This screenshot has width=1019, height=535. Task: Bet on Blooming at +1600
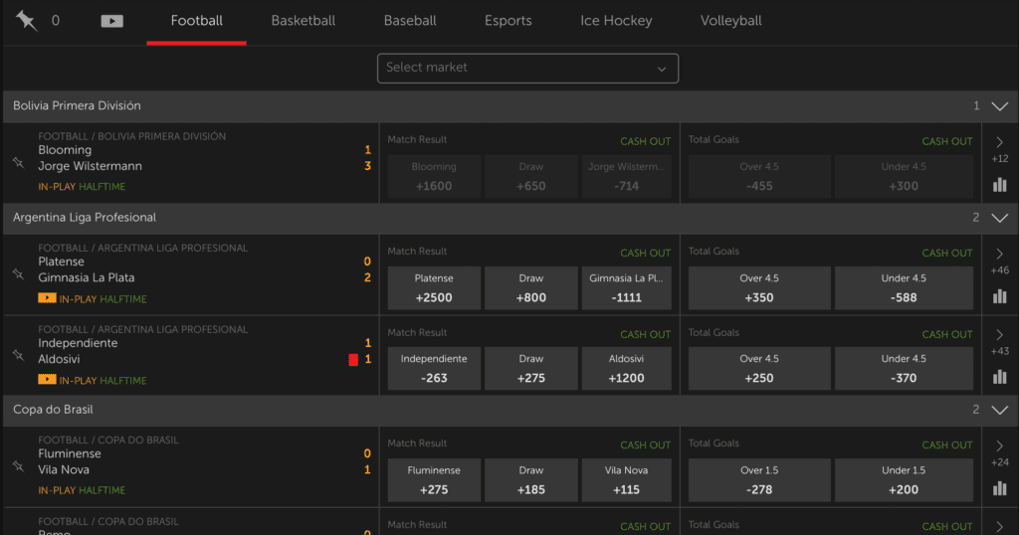434,177
